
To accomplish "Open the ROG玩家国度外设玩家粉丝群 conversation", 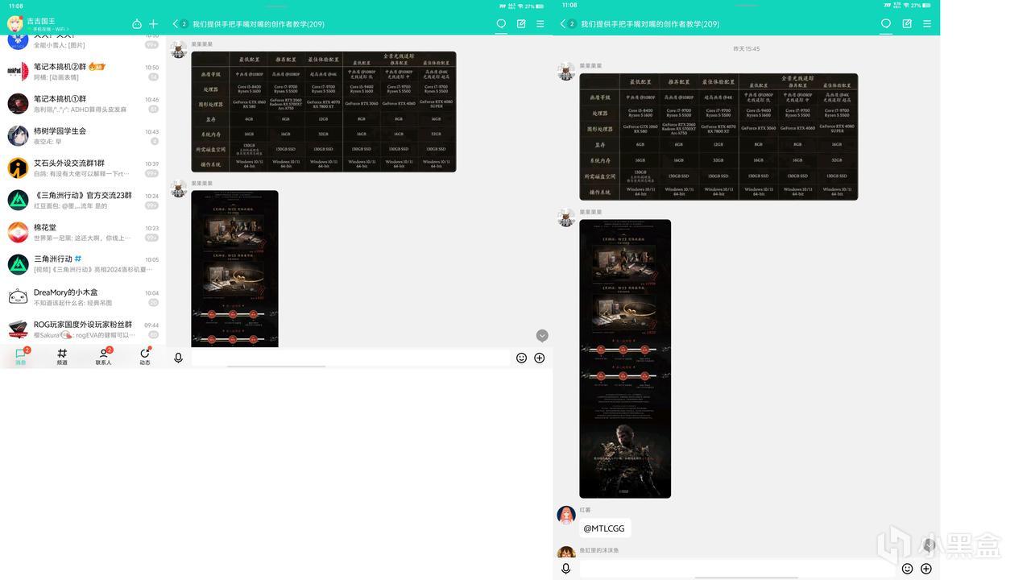I will coord(83,329).
